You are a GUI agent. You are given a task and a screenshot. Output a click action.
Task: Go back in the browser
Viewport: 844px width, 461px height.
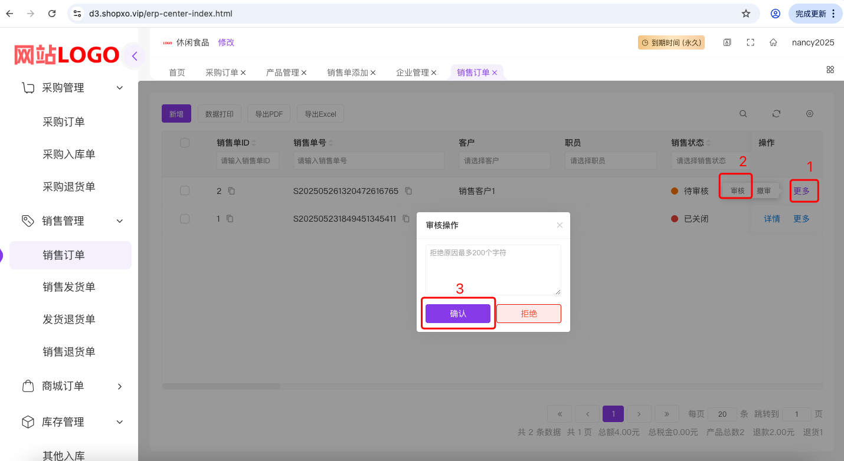pyautogui.click(x=9, y=14)
